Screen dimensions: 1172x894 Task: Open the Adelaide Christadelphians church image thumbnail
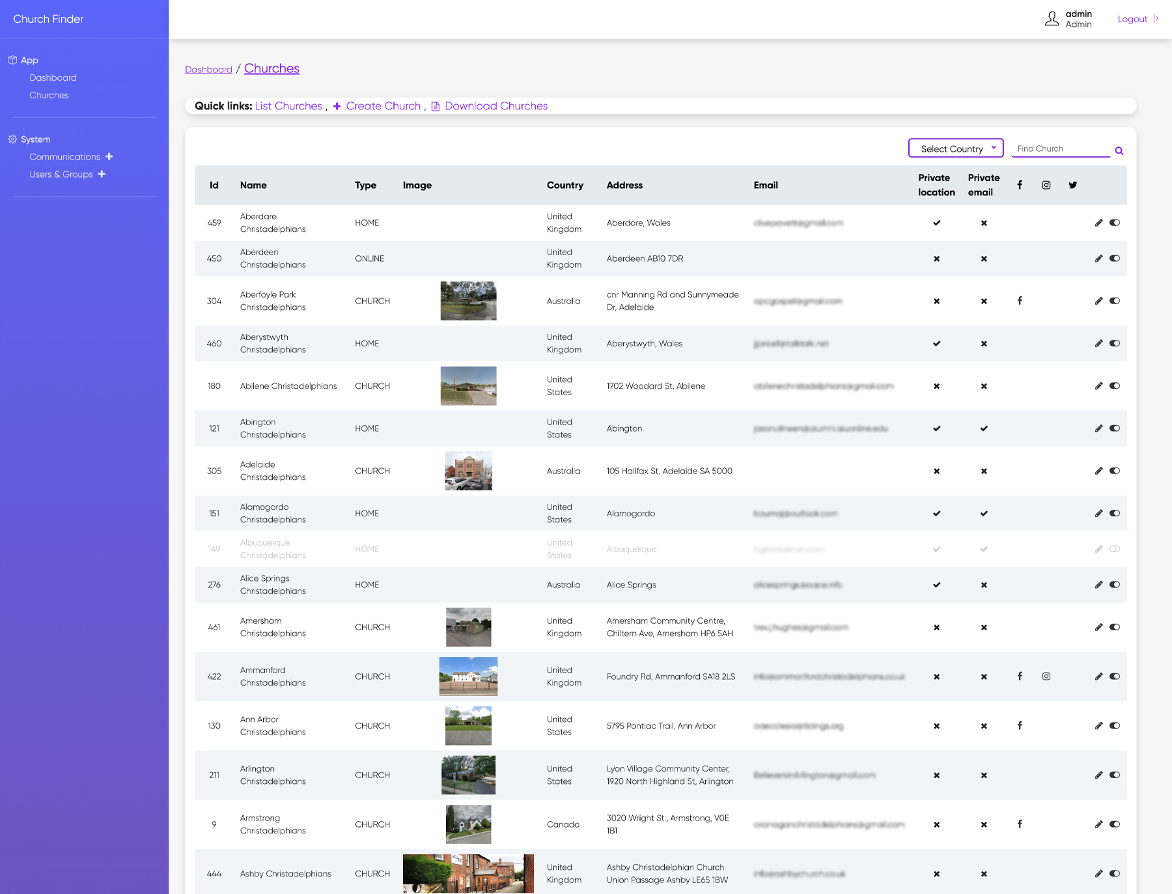[468, 471]
